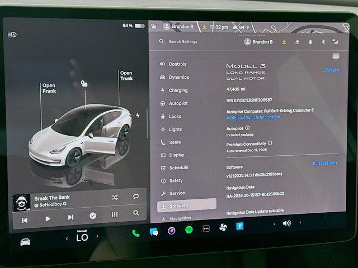Viewport: 358px width, 268px height.
Task: Tap Open Trunk label
Action: pos(126,76)
